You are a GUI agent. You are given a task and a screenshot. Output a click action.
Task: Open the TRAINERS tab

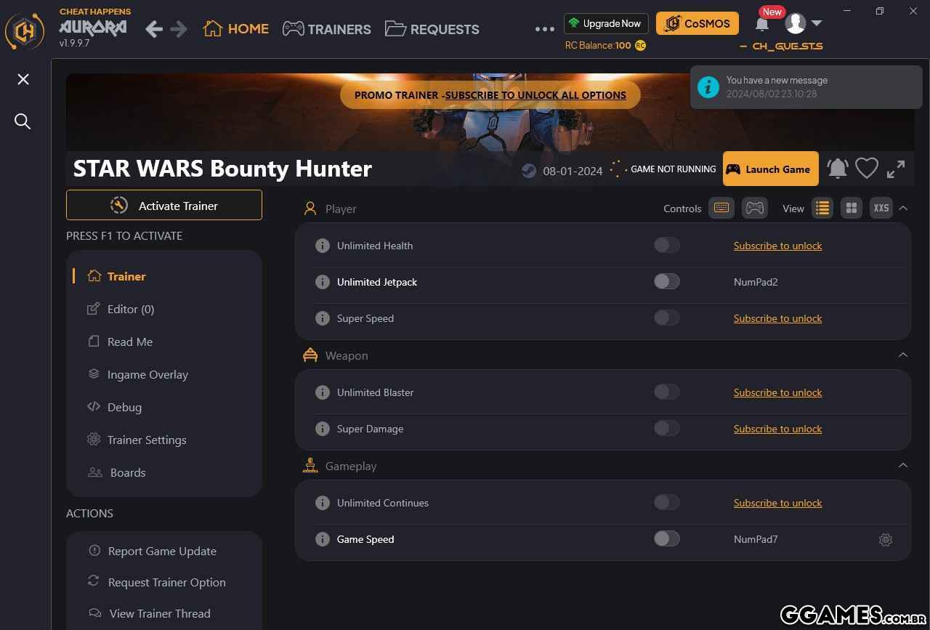coord(327,29)
